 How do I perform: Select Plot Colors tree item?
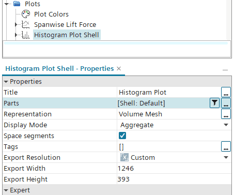pyautogui.click(x=51, y=14)
